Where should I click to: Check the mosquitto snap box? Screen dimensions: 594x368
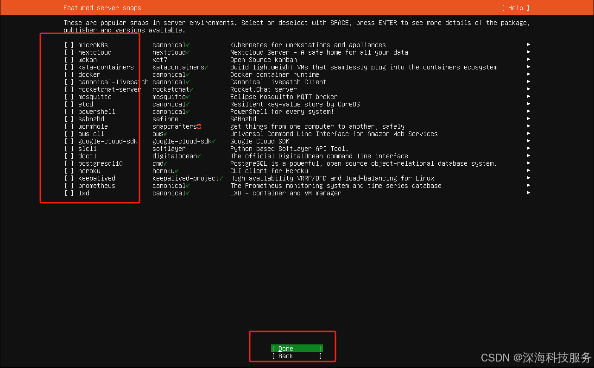tap(69, 97)
